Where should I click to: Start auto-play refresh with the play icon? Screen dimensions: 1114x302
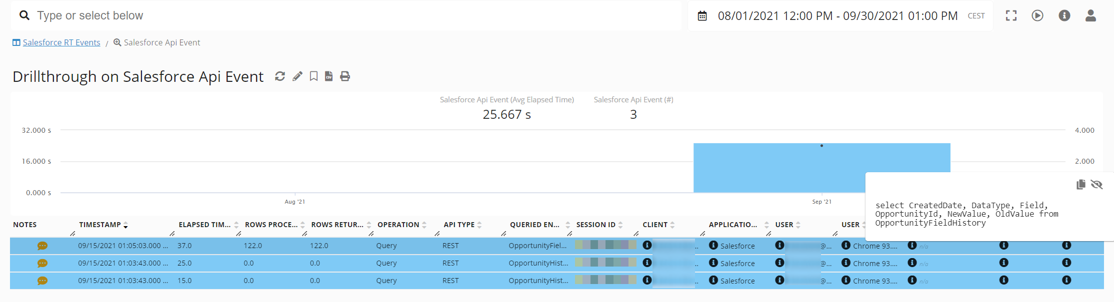tap(1037, 16)
